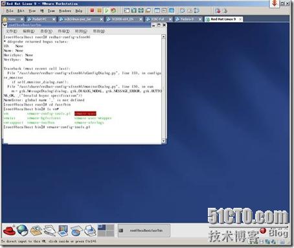Close the PocketPC tab
Screen dimensions: 294x248
tap(54, 19)
